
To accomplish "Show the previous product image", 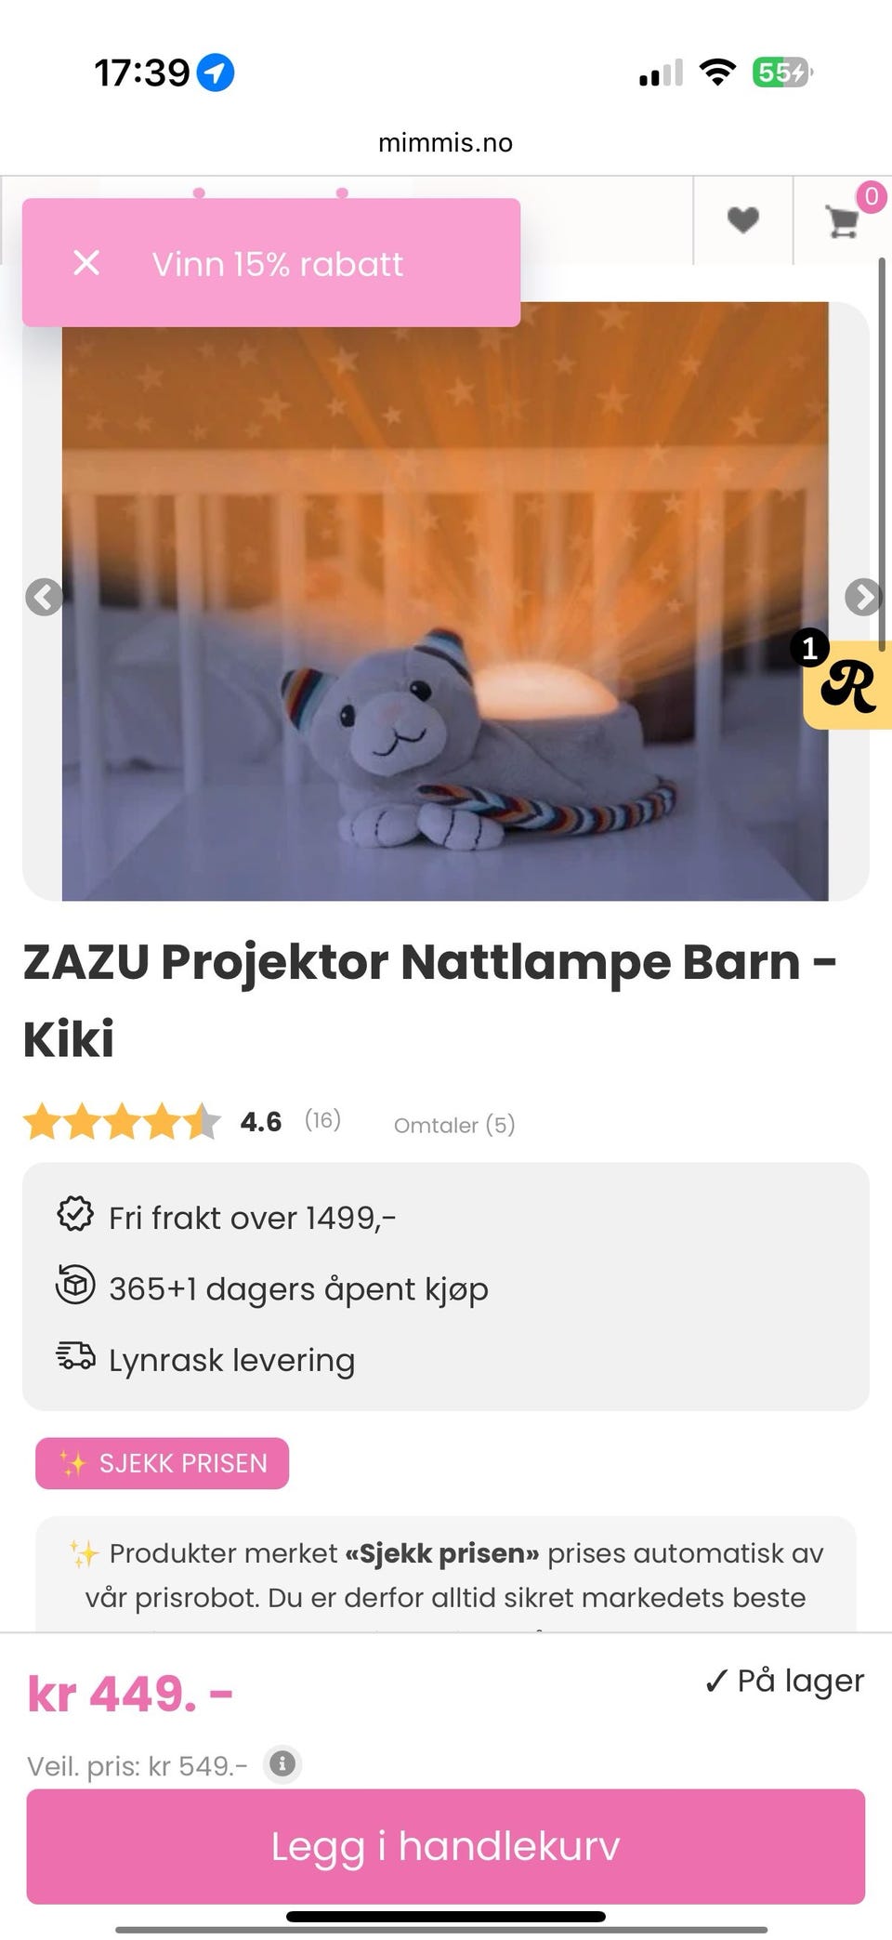I will 44,597.
